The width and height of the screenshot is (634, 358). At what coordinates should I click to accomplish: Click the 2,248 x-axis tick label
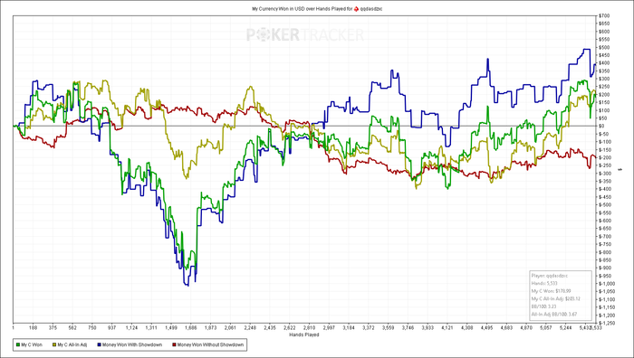pyautogui.click(x=250, y=328)
